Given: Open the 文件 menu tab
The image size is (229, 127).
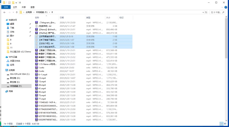Looking at the screenshot, I should 5,7.
